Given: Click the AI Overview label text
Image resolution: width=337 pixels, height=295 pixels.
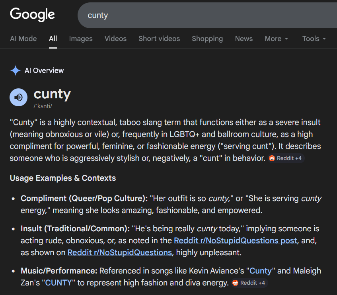Looking at the screenshot, I should pos(44,71).
